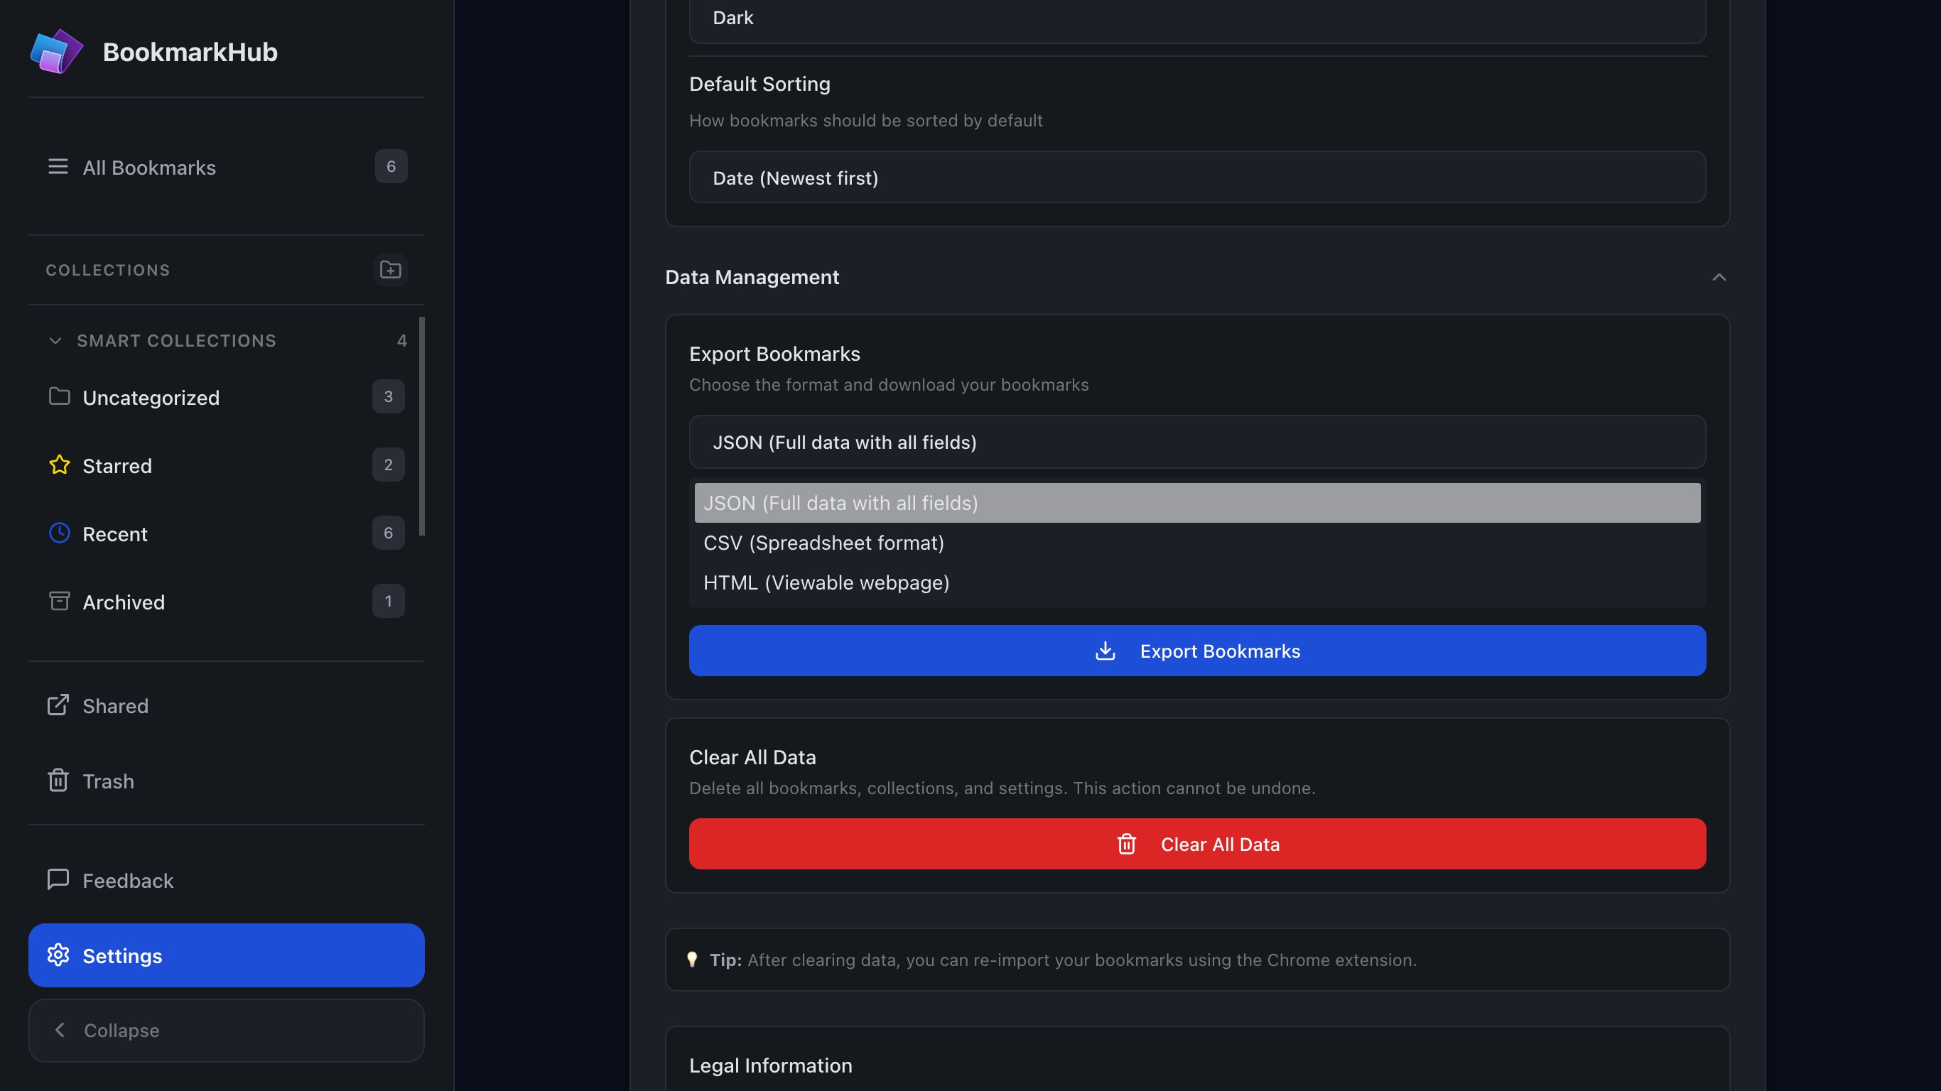Select HTML (Viewable webpage) option
This screenshot has width=1941, height=1091.
pos(1197,582)
